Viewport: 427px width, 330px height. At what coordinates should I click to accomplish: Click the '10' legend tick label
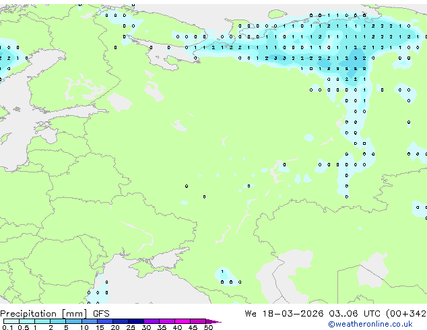point(84,327)
